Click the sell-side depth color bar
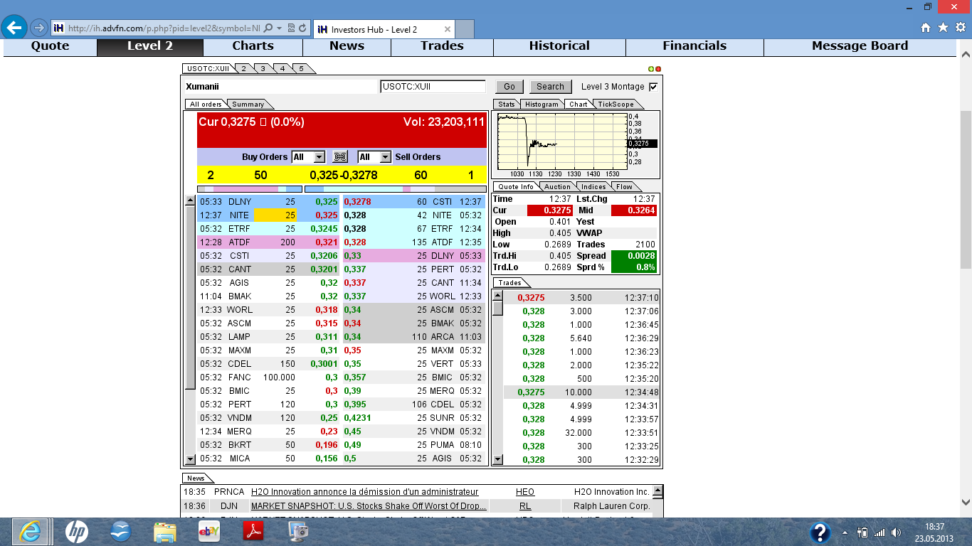This screenshot has width=972, height=546. tap(395, 189)
